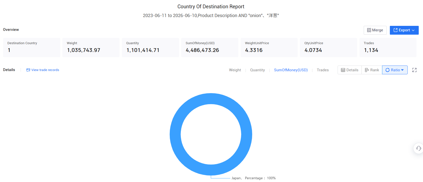The image size is (423, 182).
Task: Click the Trades value 1,134
Action: click(371, 50)
